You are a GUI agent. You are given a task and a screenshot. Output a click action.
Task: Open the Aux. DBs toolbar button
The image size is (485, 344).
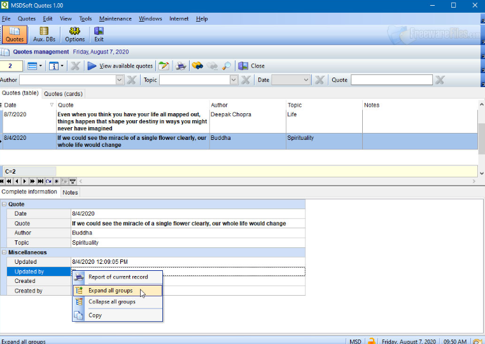coord(44,34)
